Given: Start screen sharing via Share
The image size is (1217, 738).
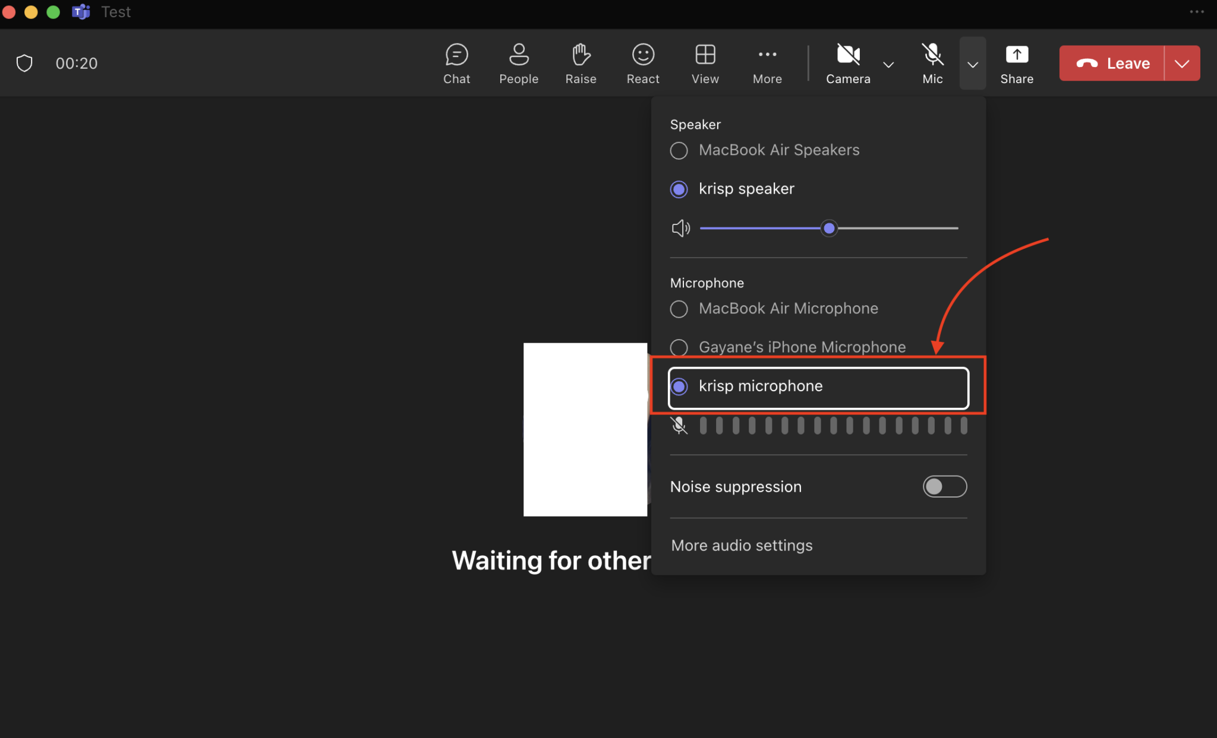Looking at the screenshot, I should (x=1017, y=62).
